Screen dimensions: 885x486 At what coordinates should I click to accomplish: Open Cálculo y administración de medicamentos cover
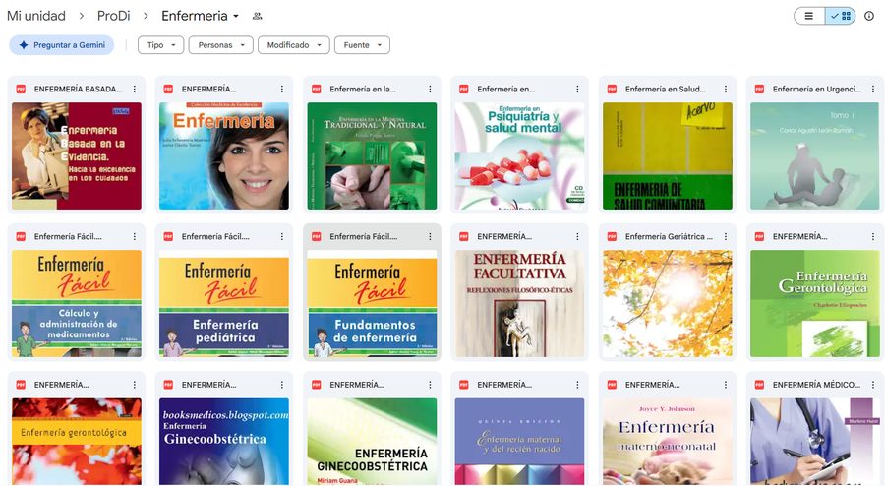point(77,304)
